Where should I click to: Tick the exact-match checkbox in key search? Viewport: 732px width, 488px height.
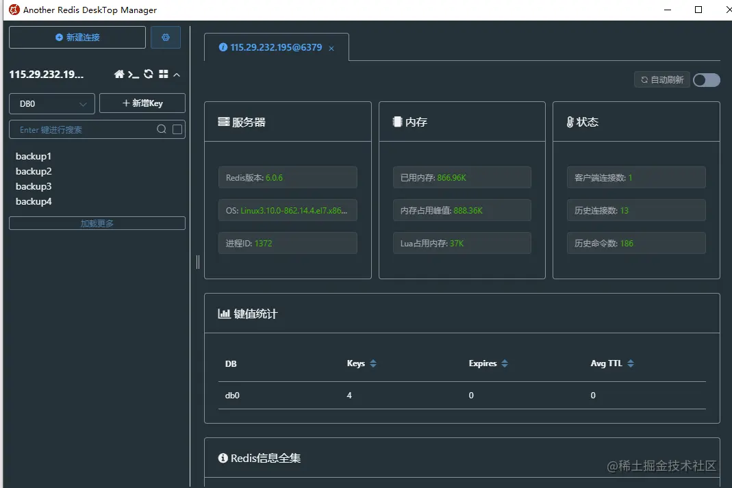[177, 129]
